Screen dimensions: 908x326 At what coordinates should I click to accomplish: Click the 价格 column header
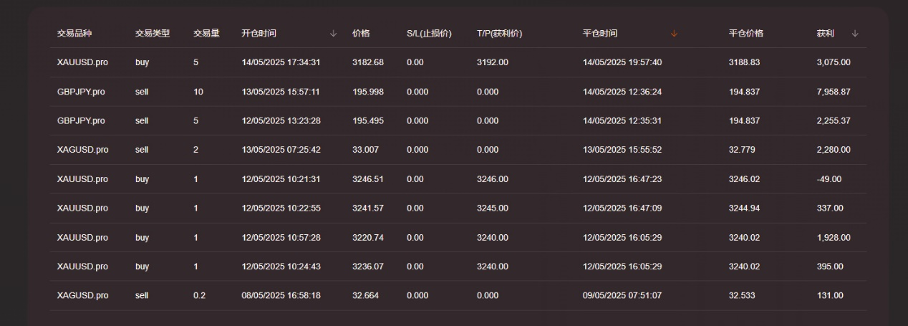[x=361, y=34]
